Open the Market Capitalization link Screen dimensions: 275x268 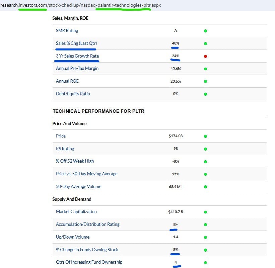(x=76, y=211)
